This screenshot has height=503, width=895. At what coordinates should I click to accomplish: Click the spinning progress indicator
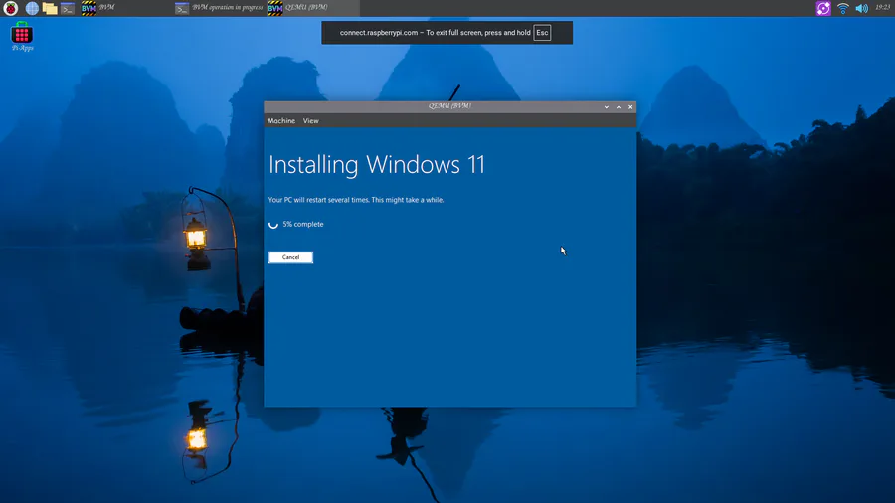click(x=273, y=224)
